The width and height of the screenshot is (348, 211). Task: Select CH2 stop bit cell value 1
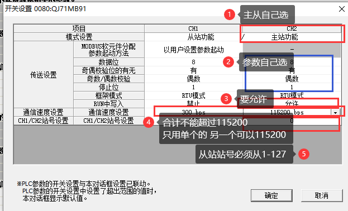tap(292, 87)
